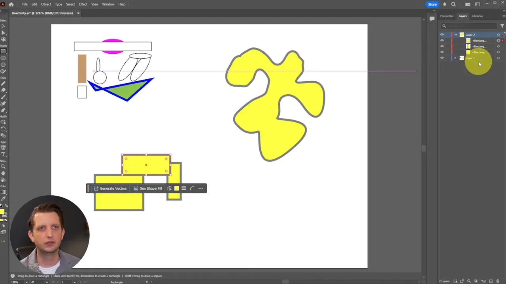Toggle visibility of the top Rectangle sublayer
This screenshot has width=506, height=284.
(x=442, y=40)
